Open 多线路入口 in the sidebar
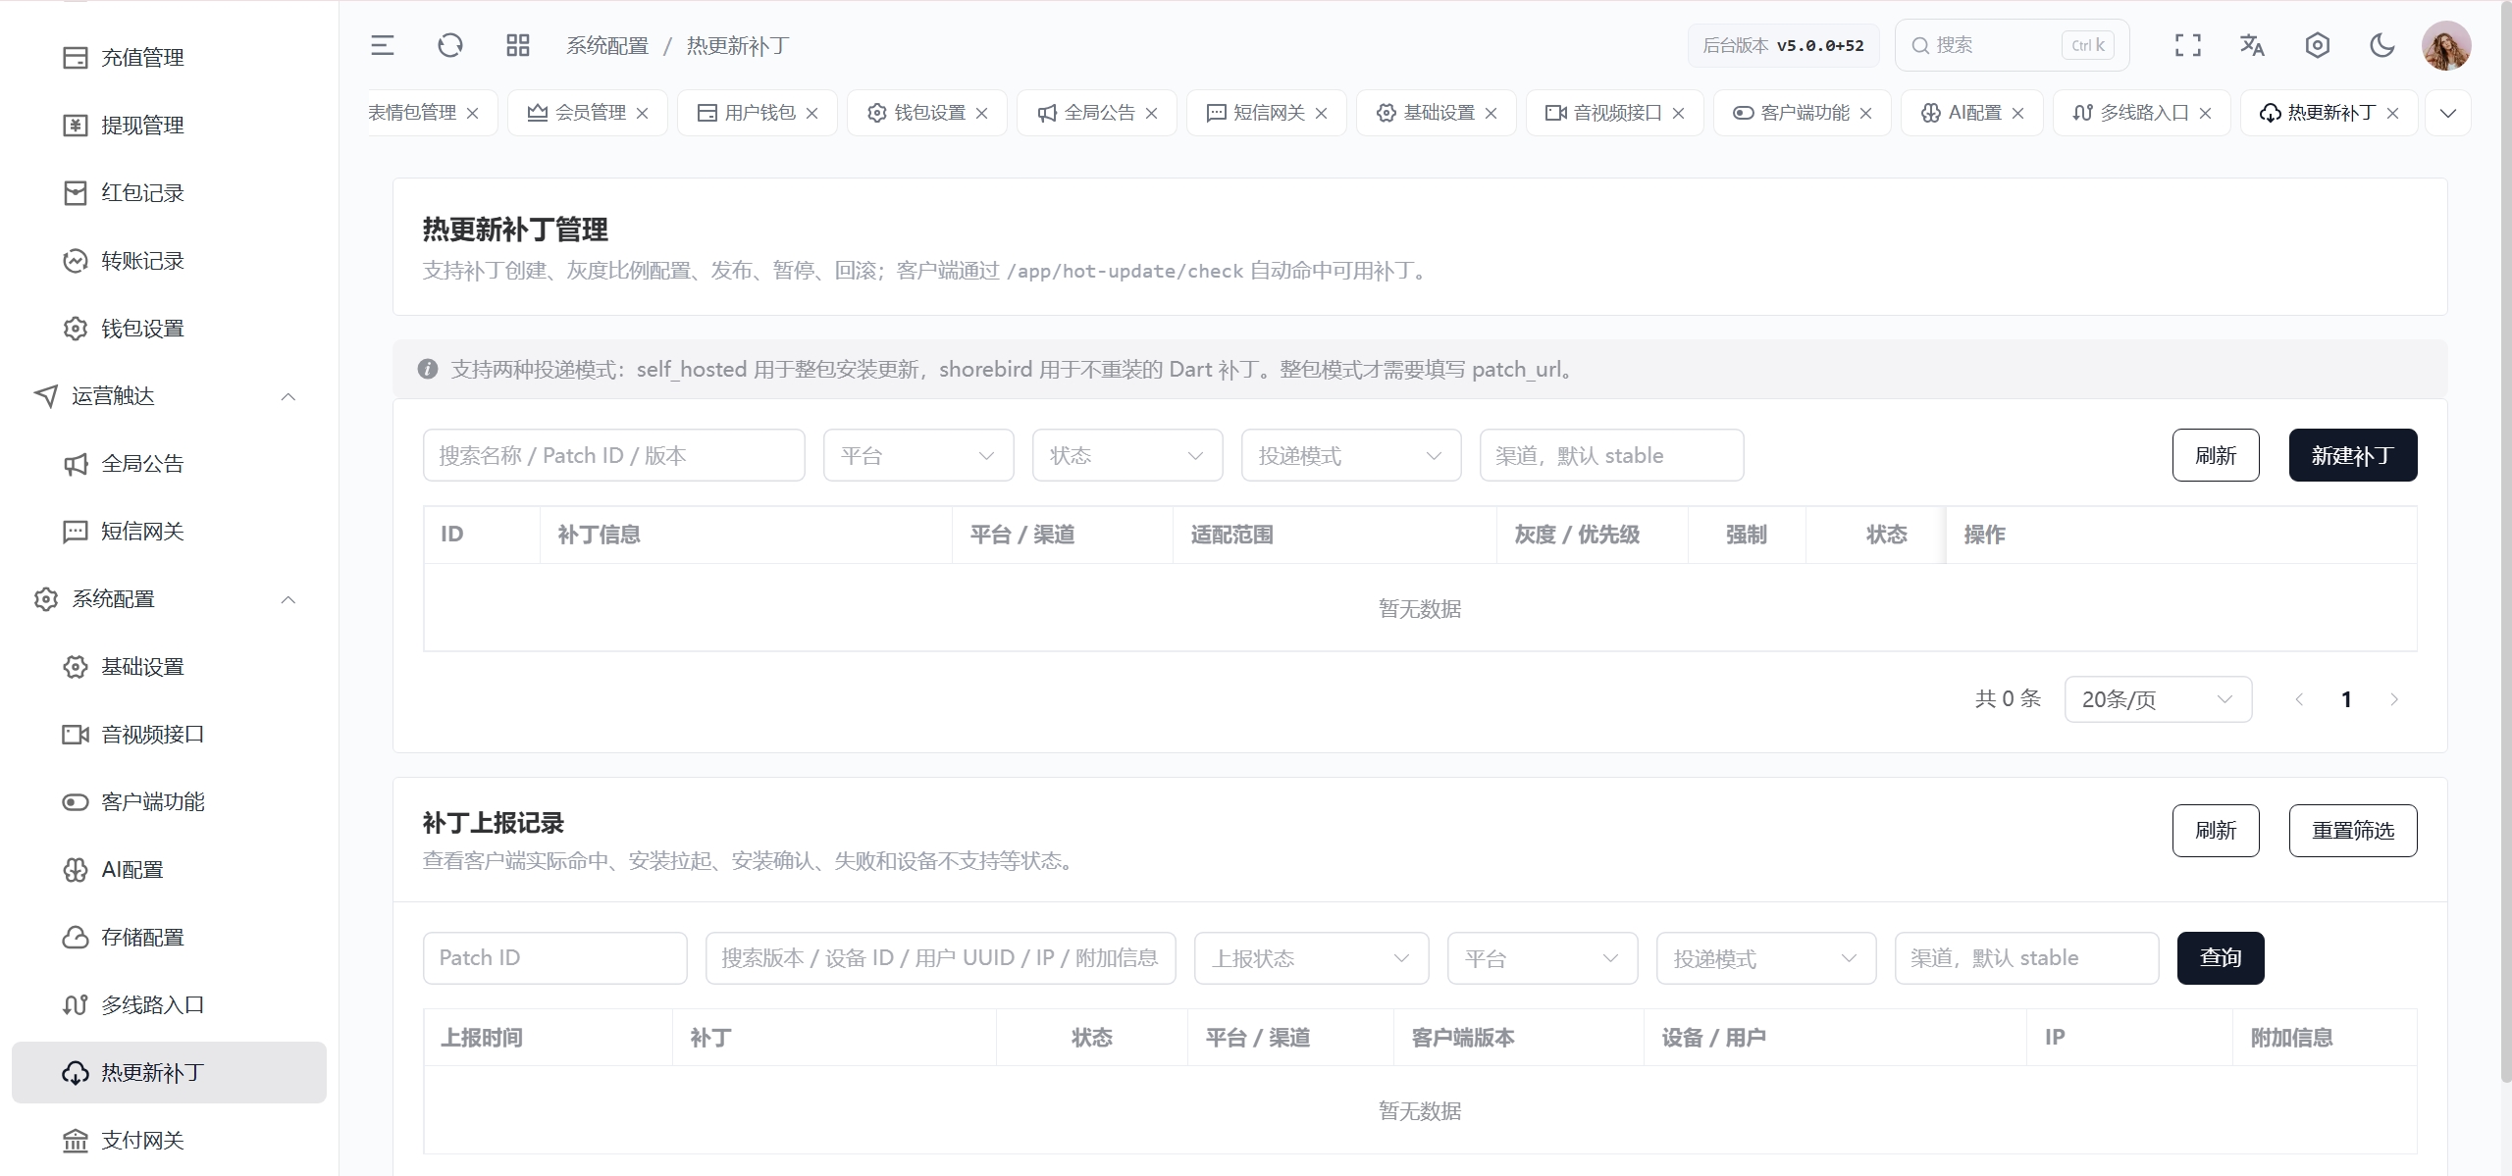 point(169,1005)
